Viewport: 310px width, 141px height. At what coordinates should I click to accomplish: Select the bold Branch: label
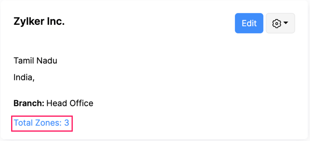click(29, 103)
